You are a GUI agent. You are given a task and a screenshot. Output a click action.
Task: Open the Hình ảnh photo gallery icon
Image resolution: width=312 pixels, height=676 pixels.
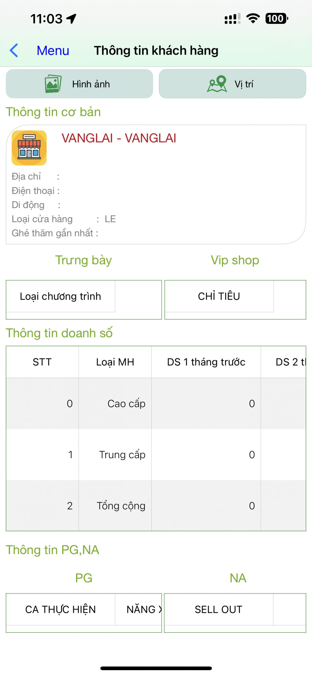coord(53,84)
